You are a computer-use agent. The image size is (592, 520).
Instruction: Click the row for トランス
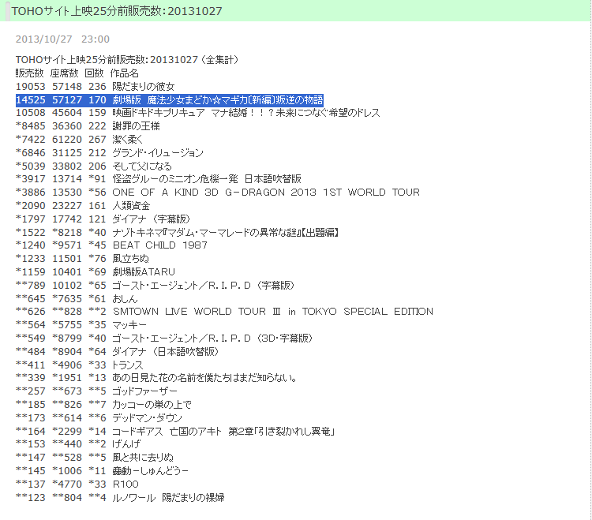click(80, 365)
